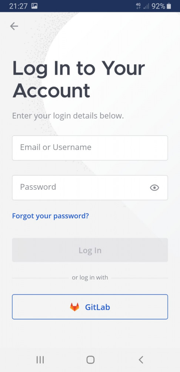
Task: Tap the Log In to Your Account heading
Action: (79, 80)
